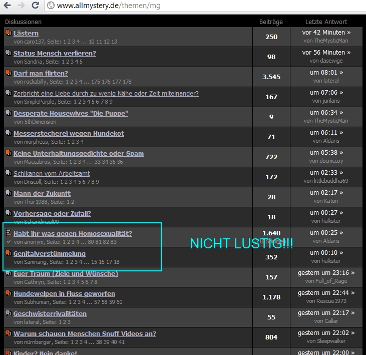
Task: Click thread icon beside Messerstecherei wegen Hundekot
Action: (x=8, y=133)
